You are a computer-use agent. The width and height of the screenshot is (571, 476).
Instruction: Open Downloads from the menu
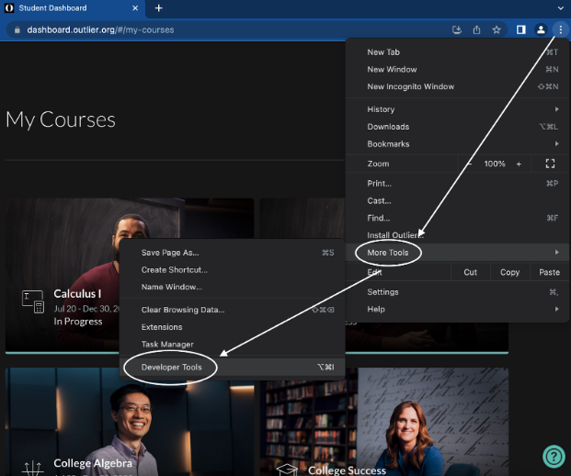coord(457,127)
